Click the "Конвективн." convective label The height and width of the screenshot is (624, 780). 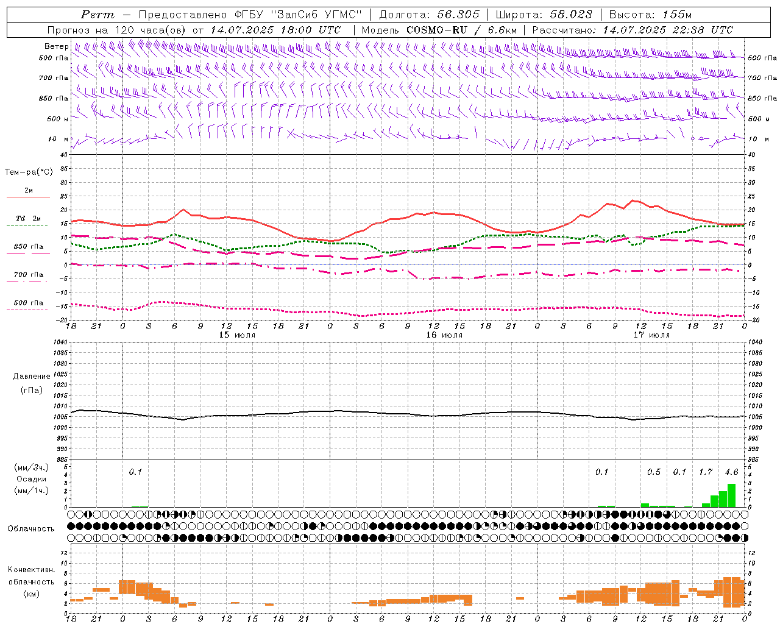32,570
